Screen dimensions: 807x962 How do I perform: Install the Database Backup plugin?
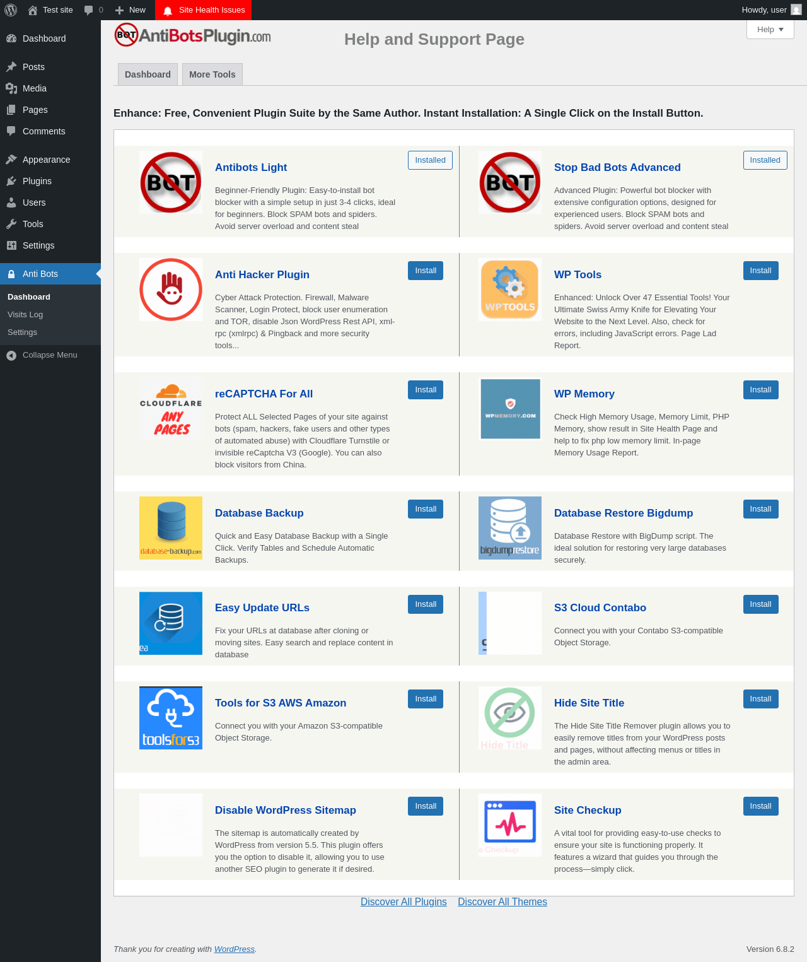(x=426, y=509)
